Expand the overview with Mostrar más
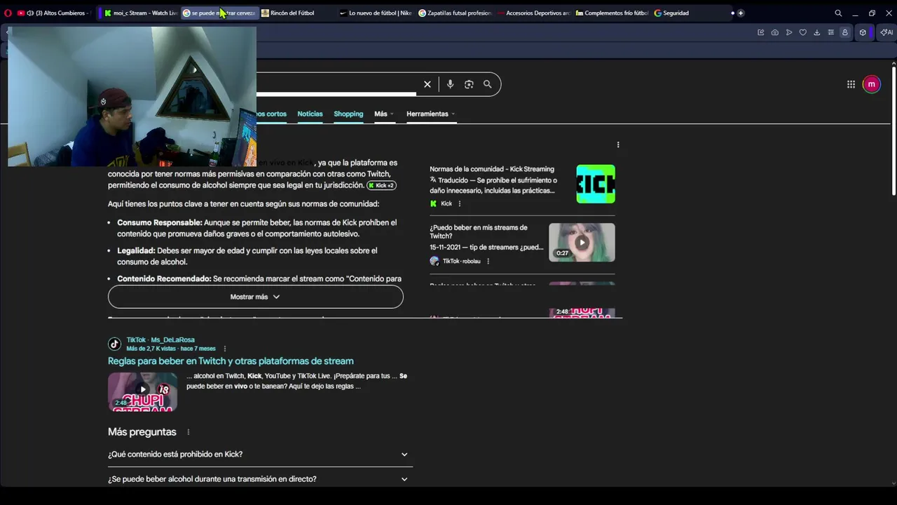 click(x=255, y=297)
